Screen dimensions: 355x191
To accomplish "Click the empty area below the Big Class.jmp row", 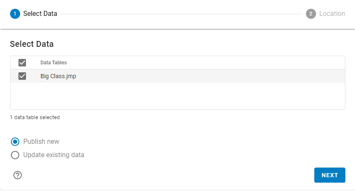I will tap(177, 96).
